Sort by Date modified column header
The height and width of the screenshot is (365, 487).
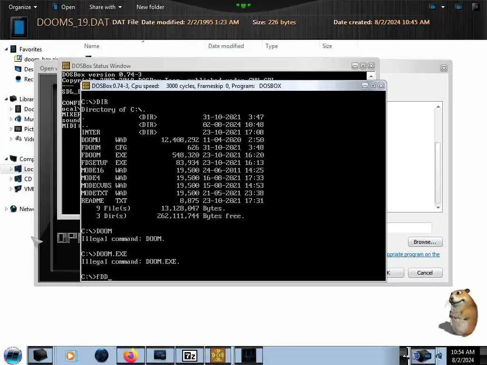click(x=226, y=46)
